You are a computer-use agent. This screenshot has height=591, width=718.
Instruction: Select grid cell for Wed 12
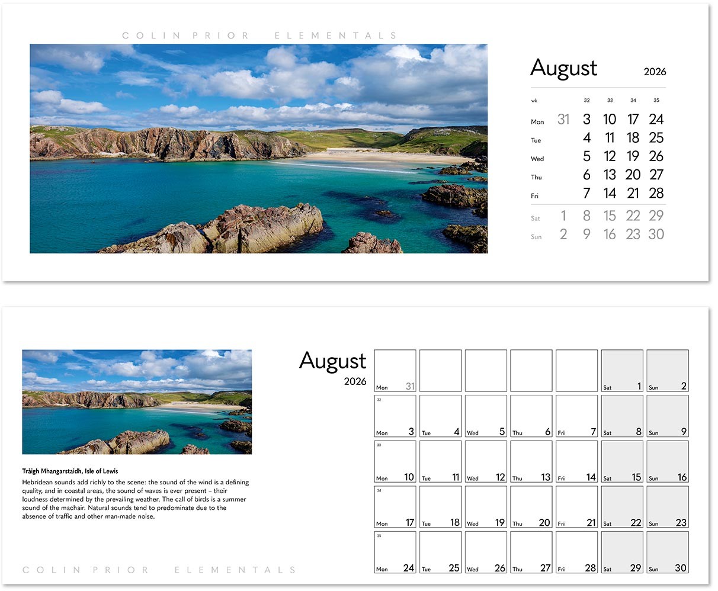(486, 461)
